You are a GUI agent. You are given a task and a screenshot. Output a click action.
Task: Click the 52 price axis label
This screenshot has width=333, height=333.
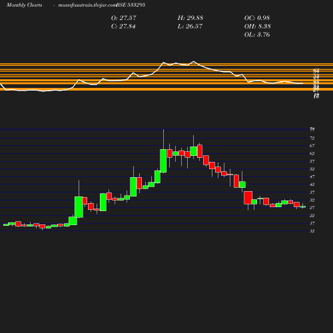click(312, 169)
